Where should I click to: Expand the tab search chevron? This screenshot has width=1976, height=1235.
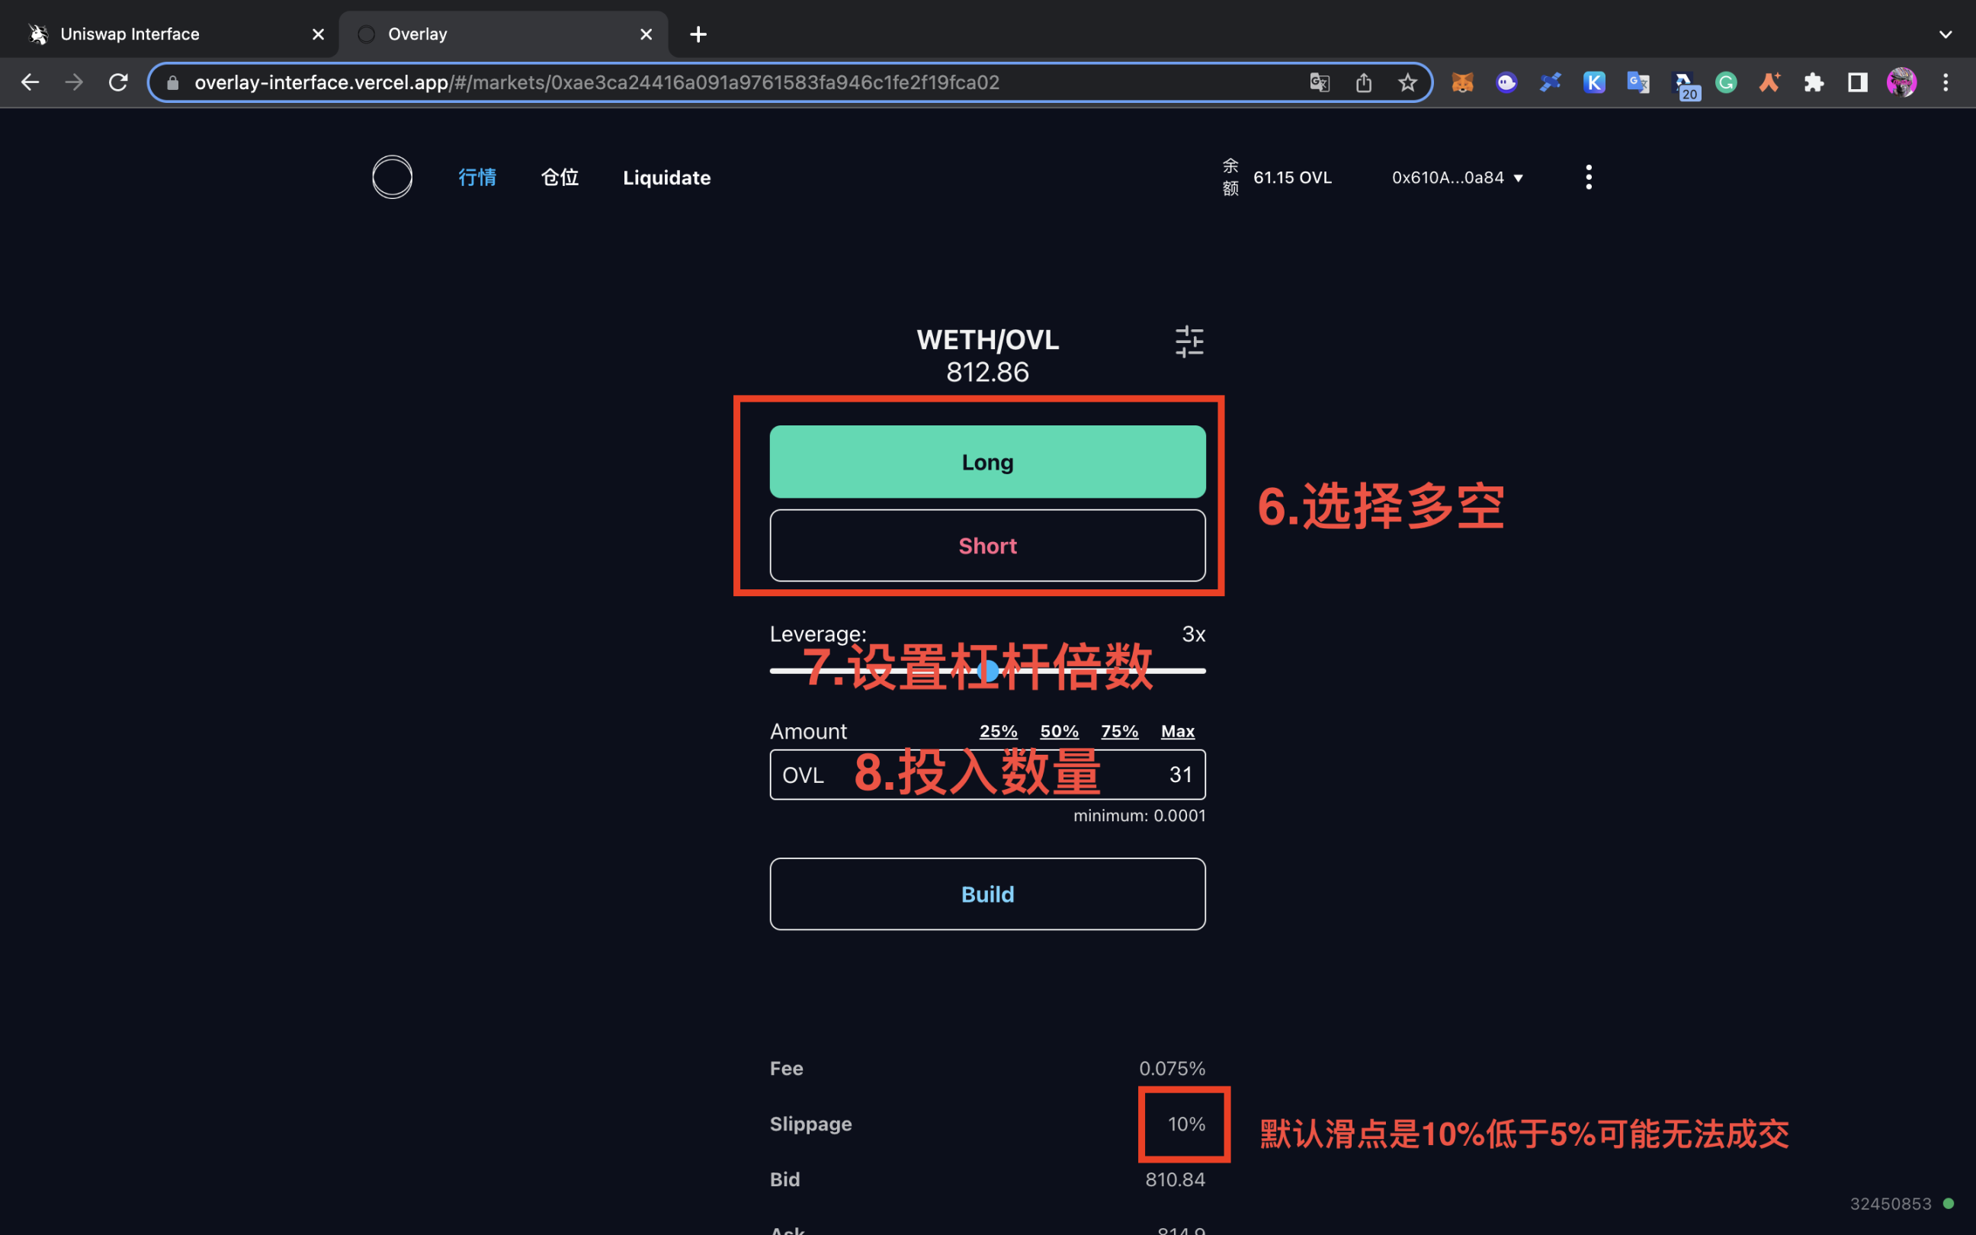point(1946,34)
